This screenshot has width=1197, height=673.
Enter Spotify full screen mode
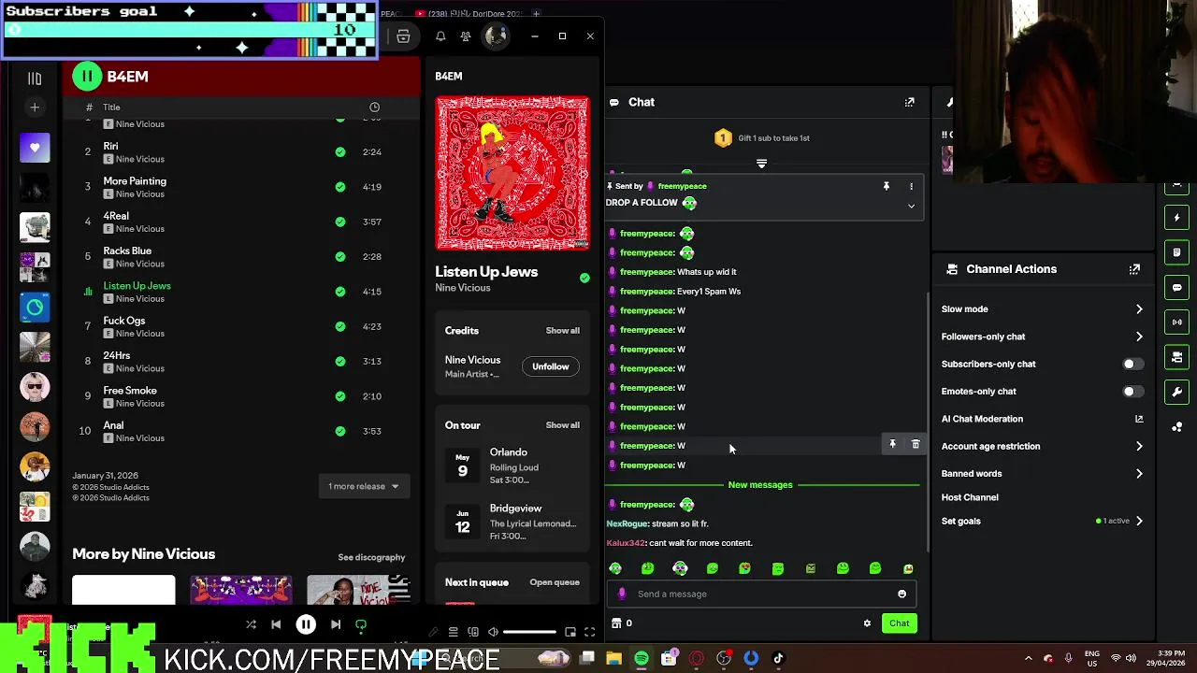pyautogui.click(x=590, y=633)
